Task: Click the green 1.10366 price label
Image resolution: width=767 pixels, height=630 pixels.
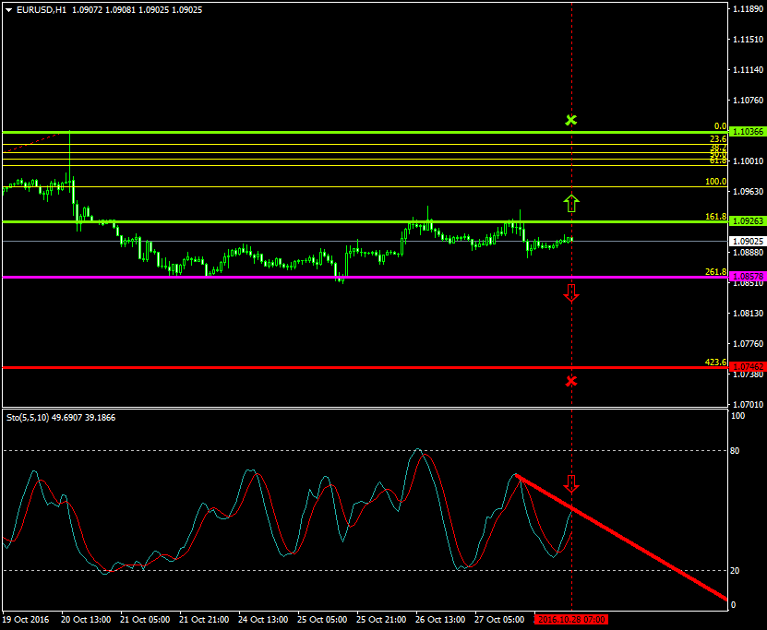Action: (747, 132)
